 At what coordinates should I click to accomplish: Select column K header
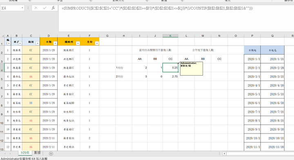[170, 36]
